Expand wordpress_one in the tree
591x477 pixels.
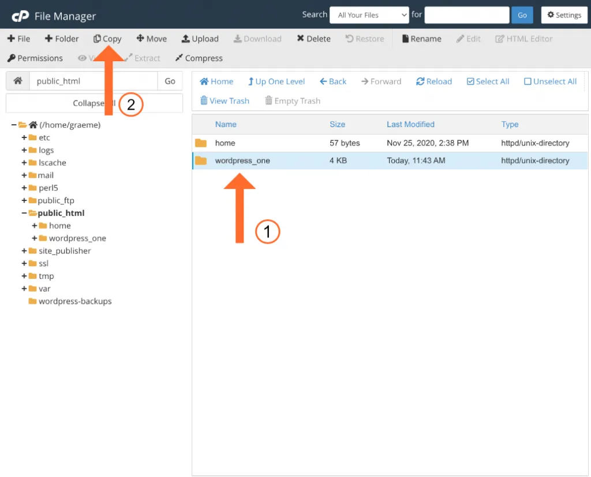pyautogui.click(x=34, y=238)
